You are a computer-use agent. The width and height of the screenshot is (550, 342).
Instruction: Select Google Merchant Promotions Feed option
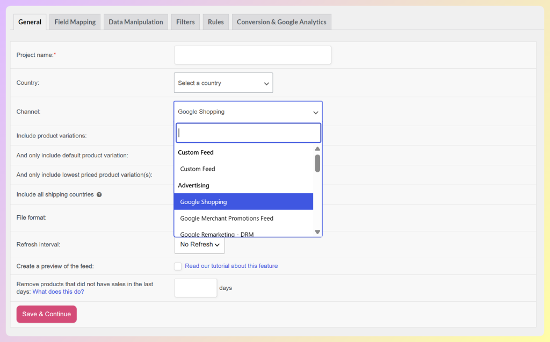[x=243, y=218]
